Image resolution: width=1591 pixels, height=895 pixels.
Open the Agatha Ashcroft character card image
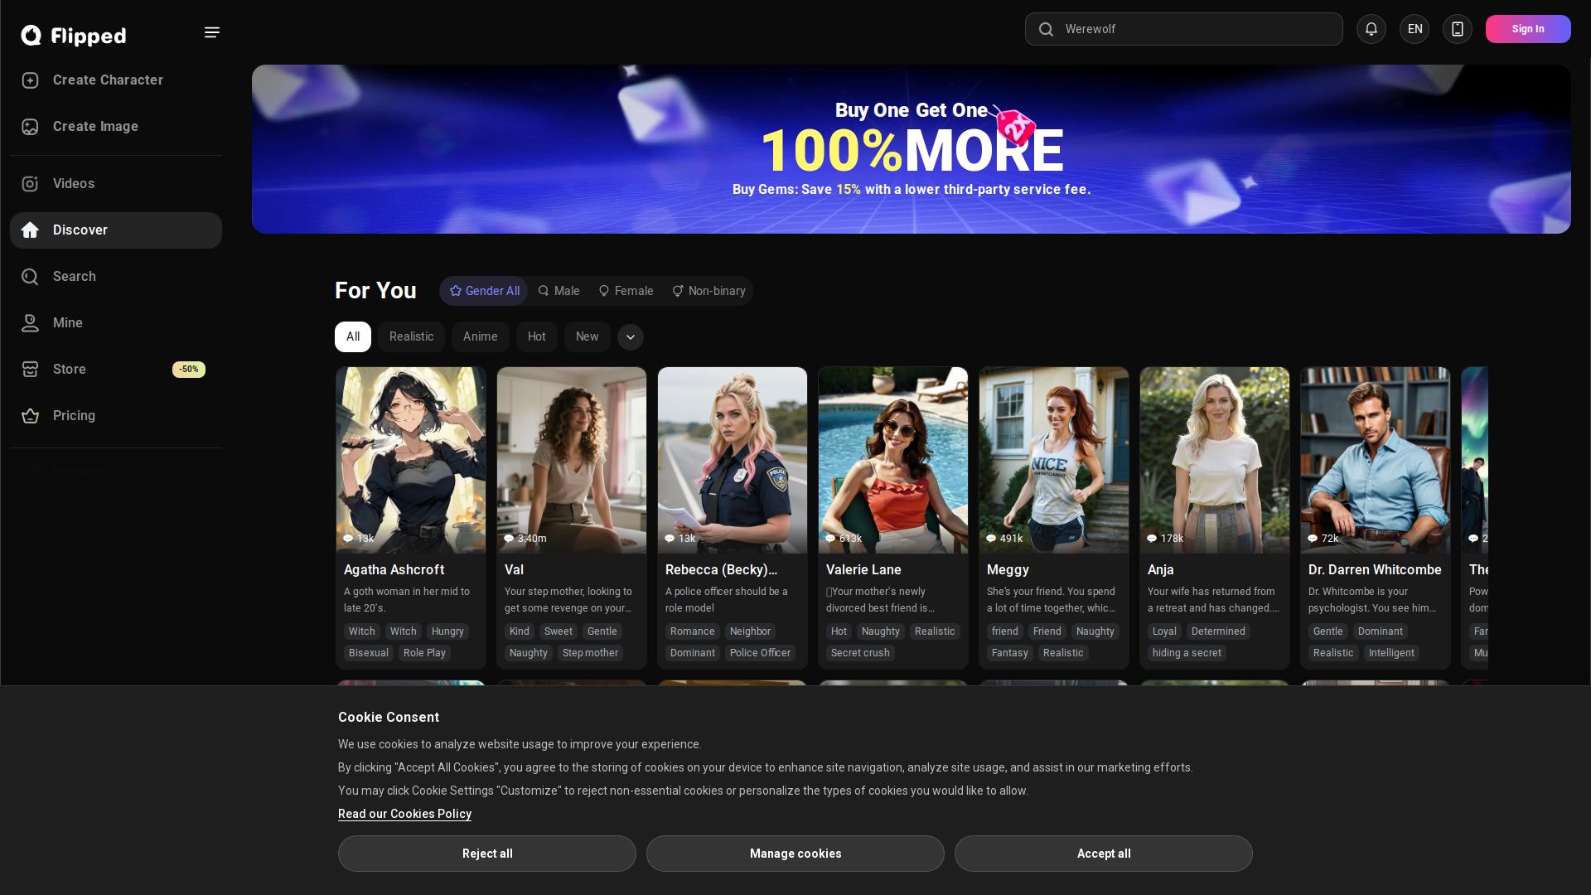(x=411, y=460)
